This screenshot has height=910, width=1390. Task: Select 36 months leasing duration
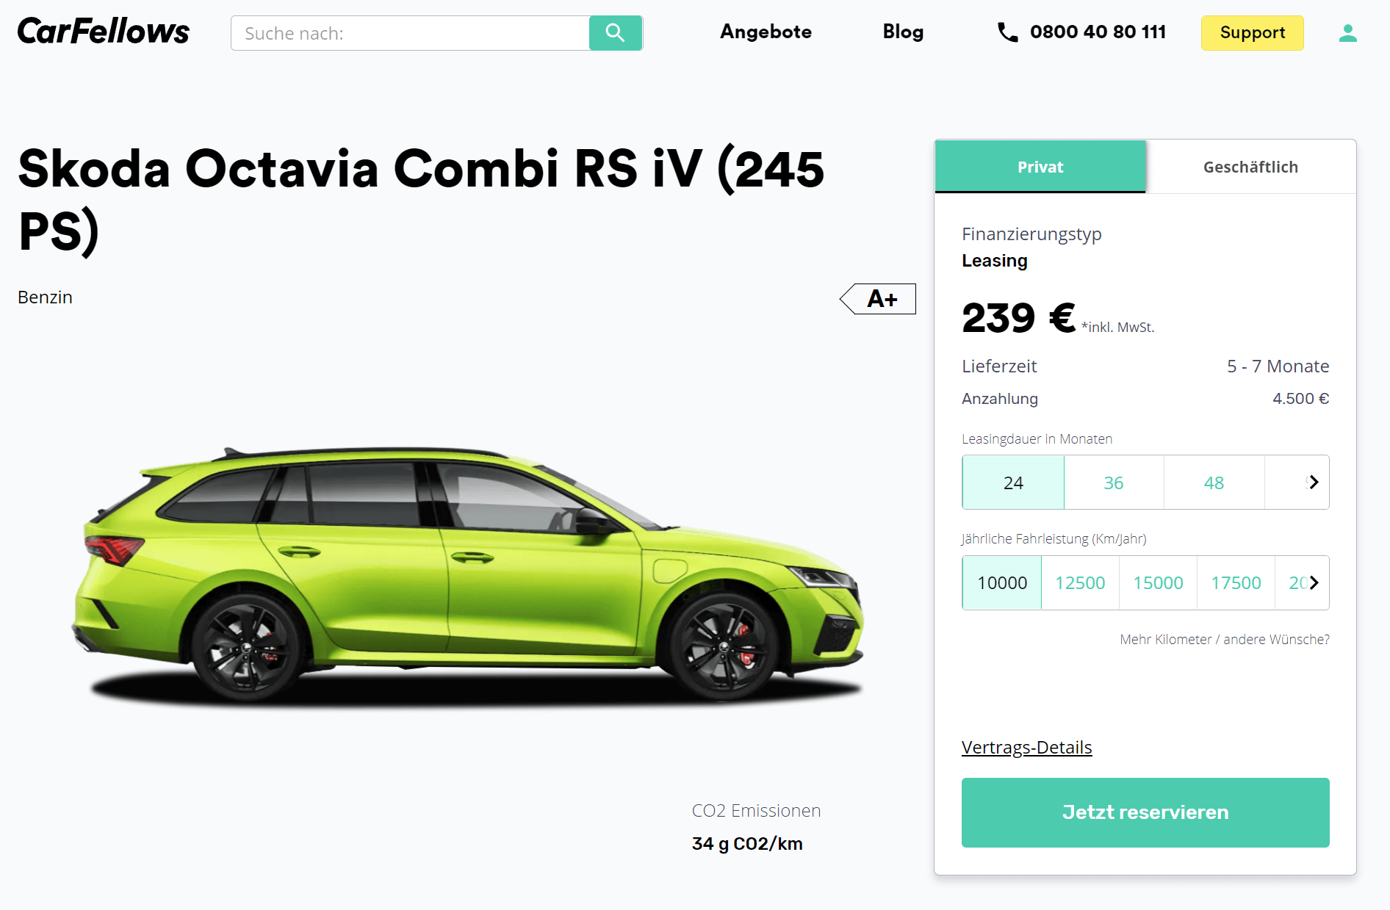point(1114,483)
